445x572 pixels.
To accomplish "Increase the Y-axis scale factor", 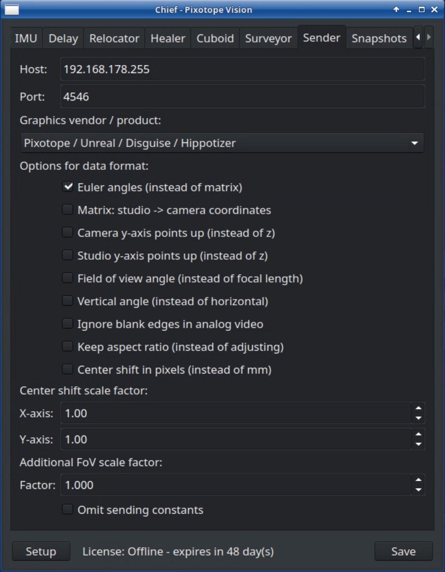I will [x=419, y=434].
